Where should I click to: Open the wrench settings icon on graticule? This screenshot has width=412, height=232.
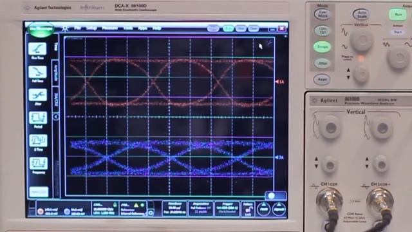(x=270, y=43)
